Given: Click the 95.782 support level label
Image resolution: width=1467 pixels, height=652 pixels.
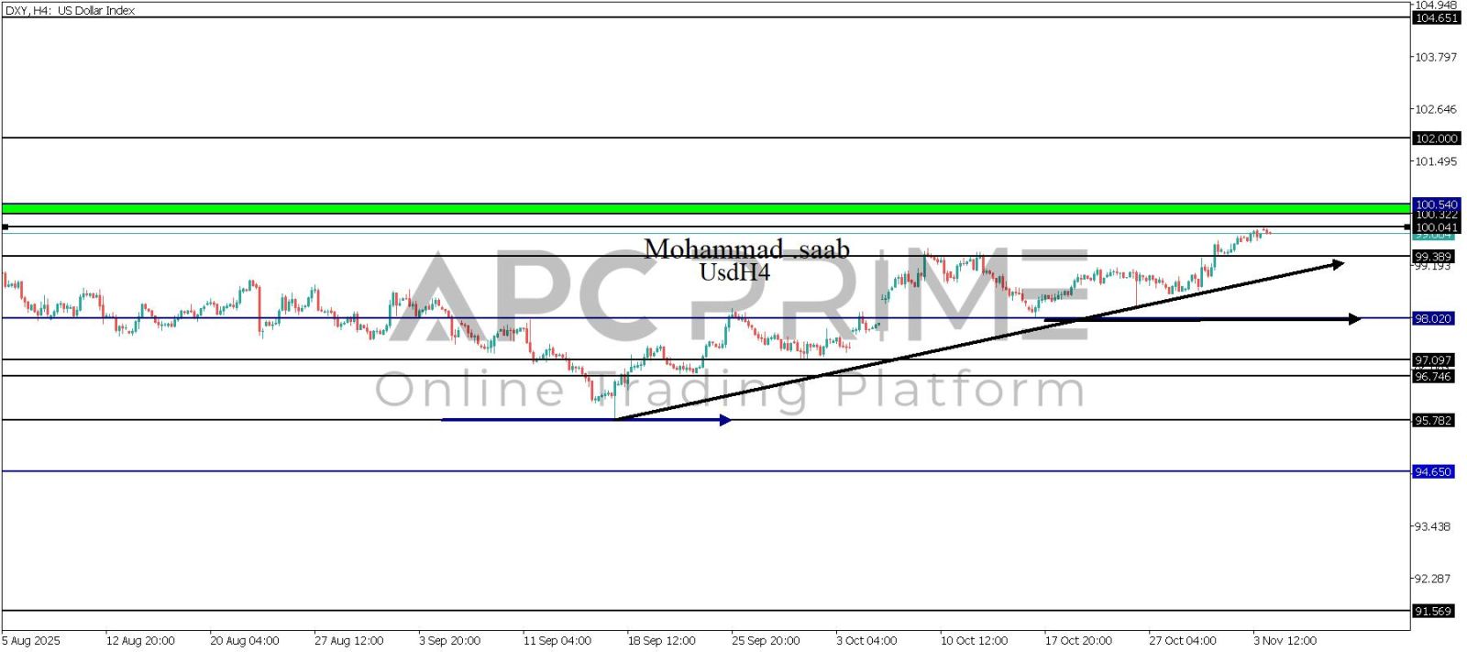Looking at the screenshot, I should (x=1432, y=420).
